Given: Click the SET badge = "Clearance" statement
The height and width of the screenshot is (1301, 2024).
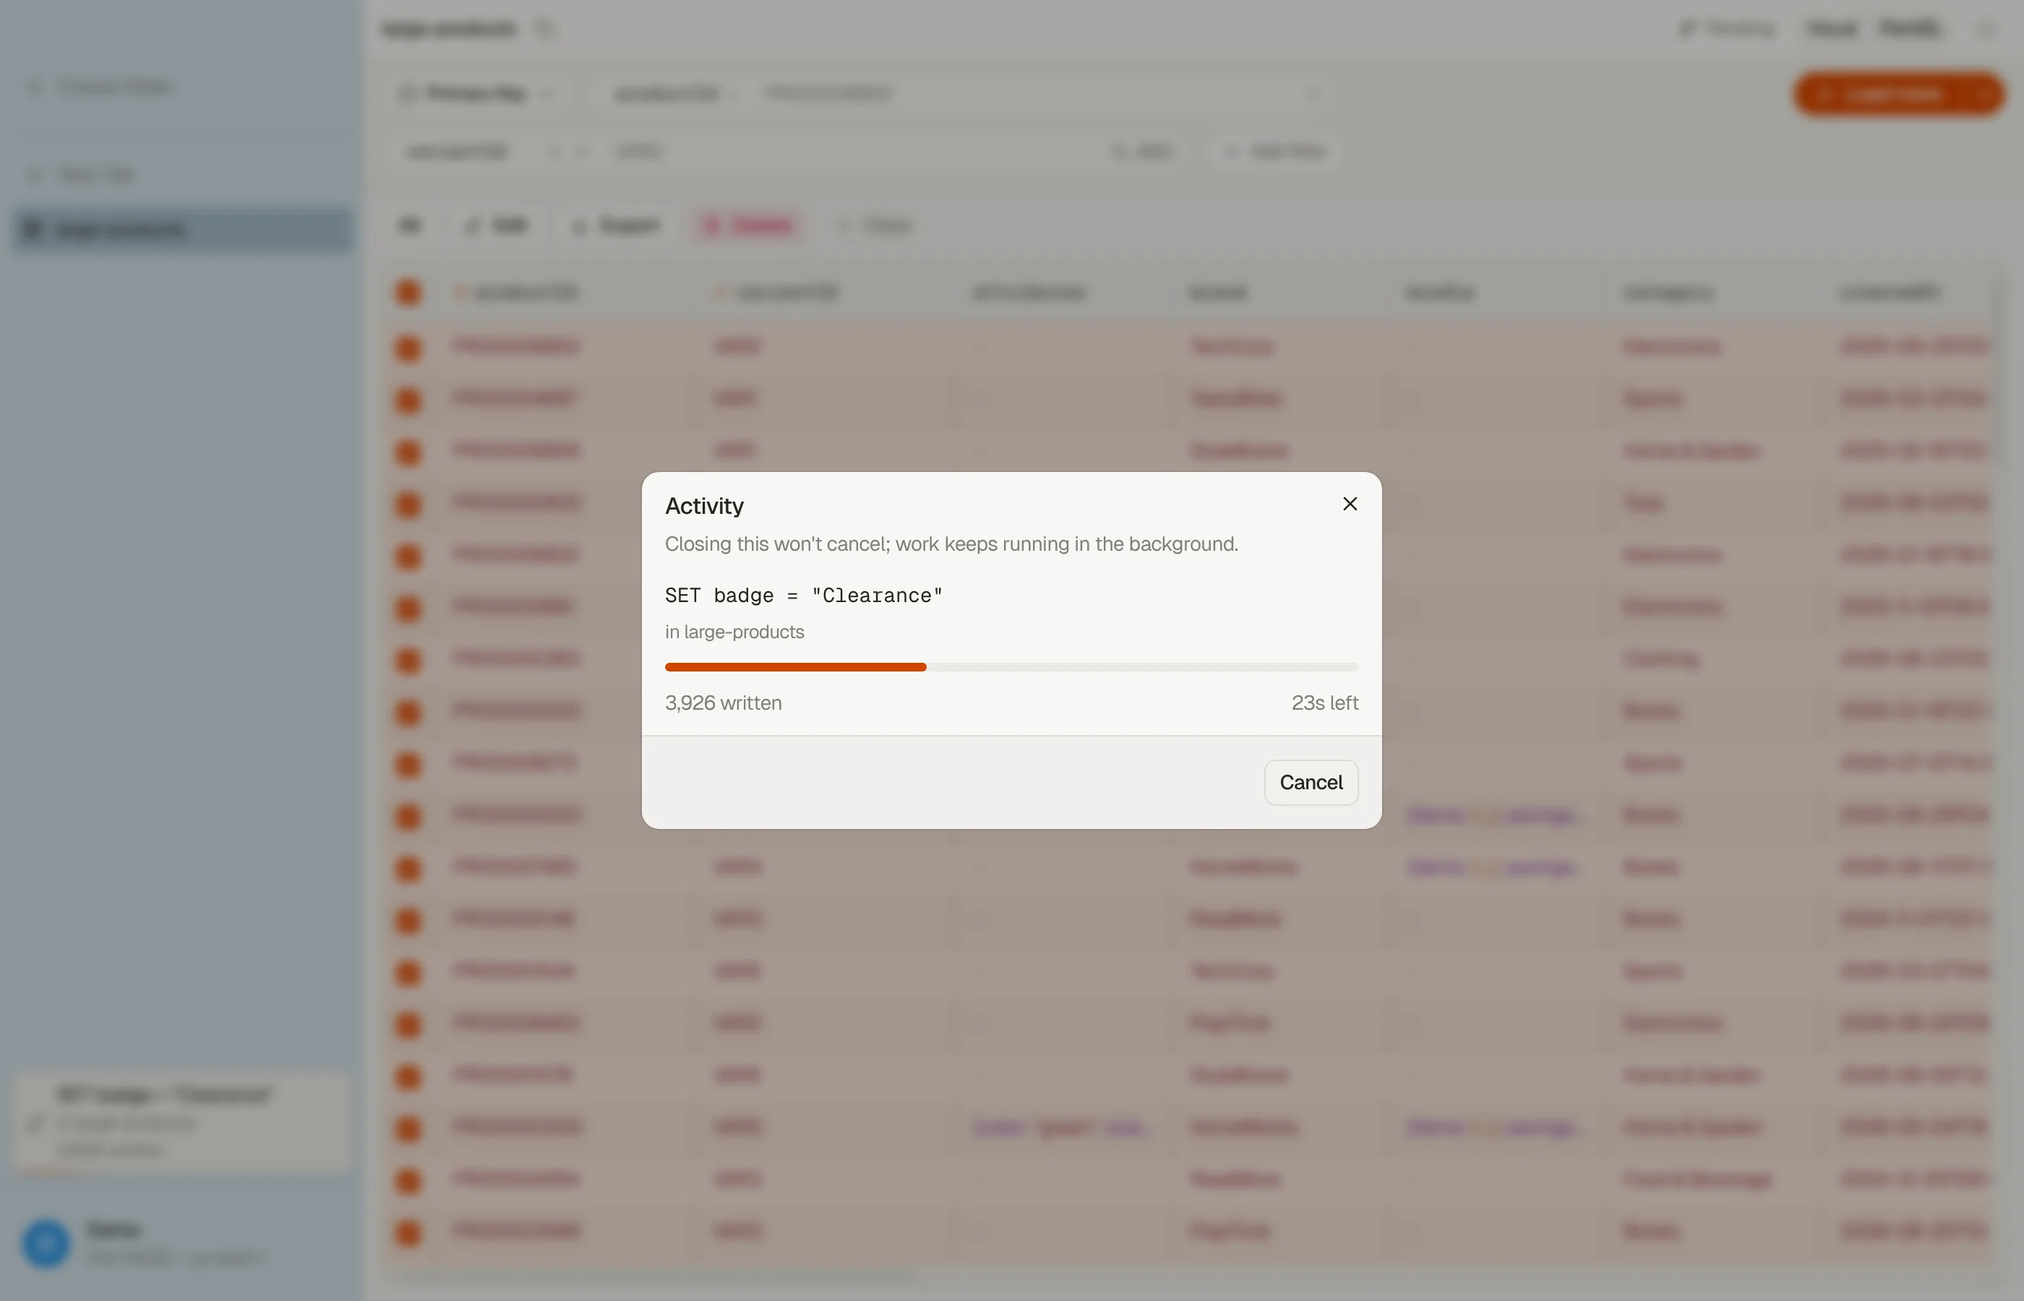Looking at the screenshot, I should point(803,596).
